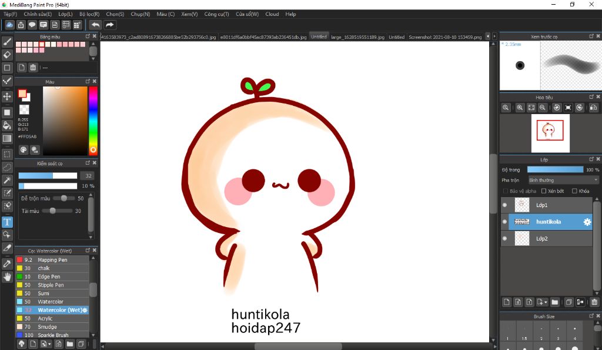Select the Edge Pen brush
The width and height of the screenshot is (602, 350).
coord(52,276)
